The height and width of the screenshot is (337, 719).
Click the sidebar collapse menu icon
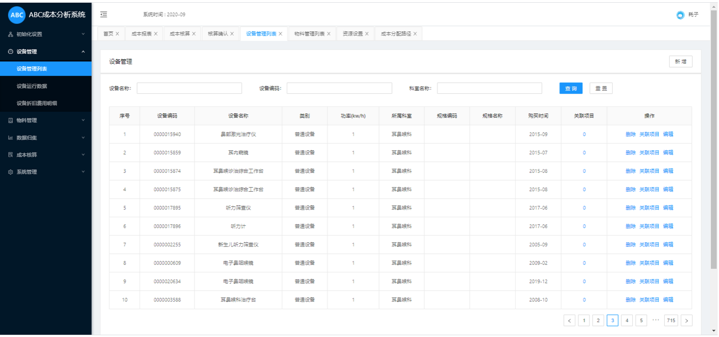coord(104,15)
